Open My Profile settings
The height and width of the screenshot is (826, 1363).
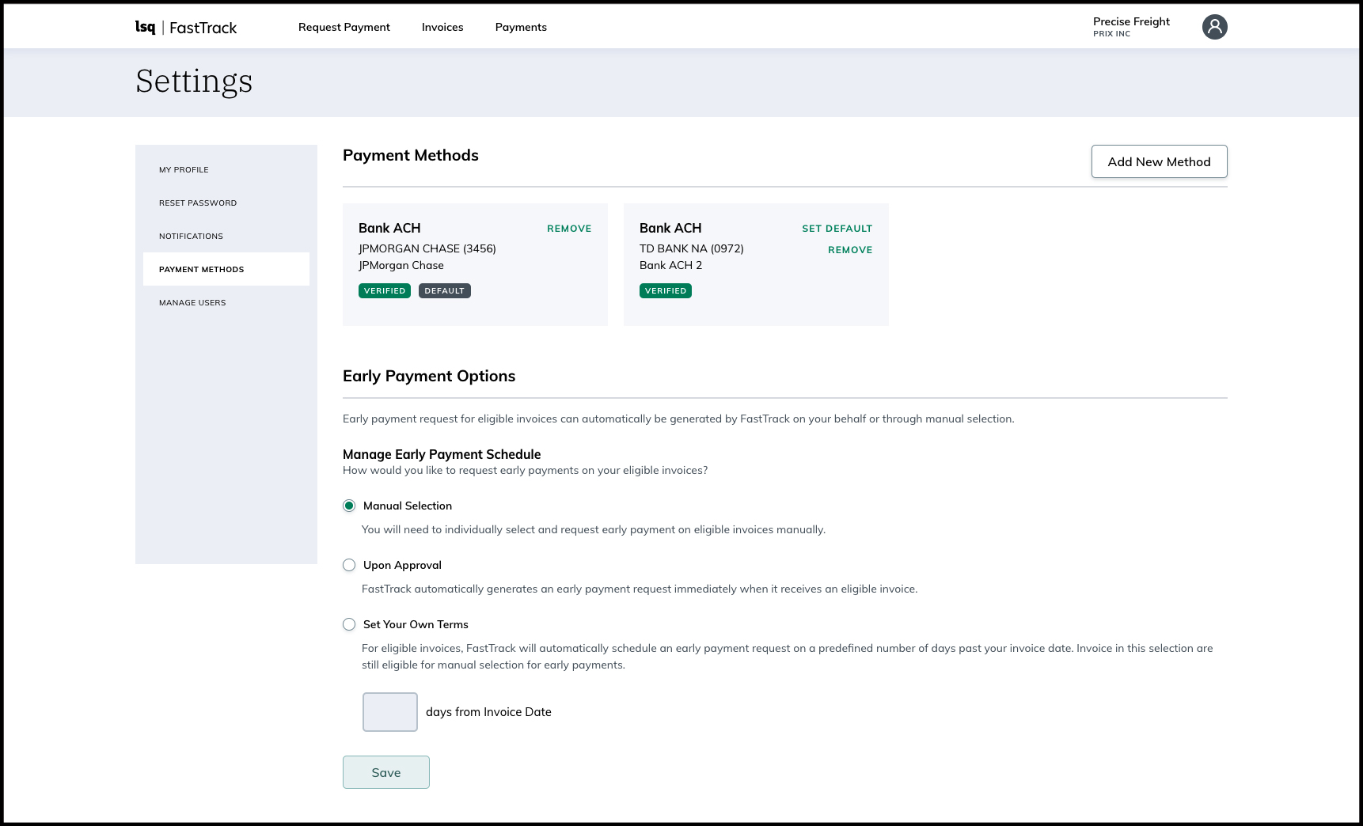(x=184, y=169)
